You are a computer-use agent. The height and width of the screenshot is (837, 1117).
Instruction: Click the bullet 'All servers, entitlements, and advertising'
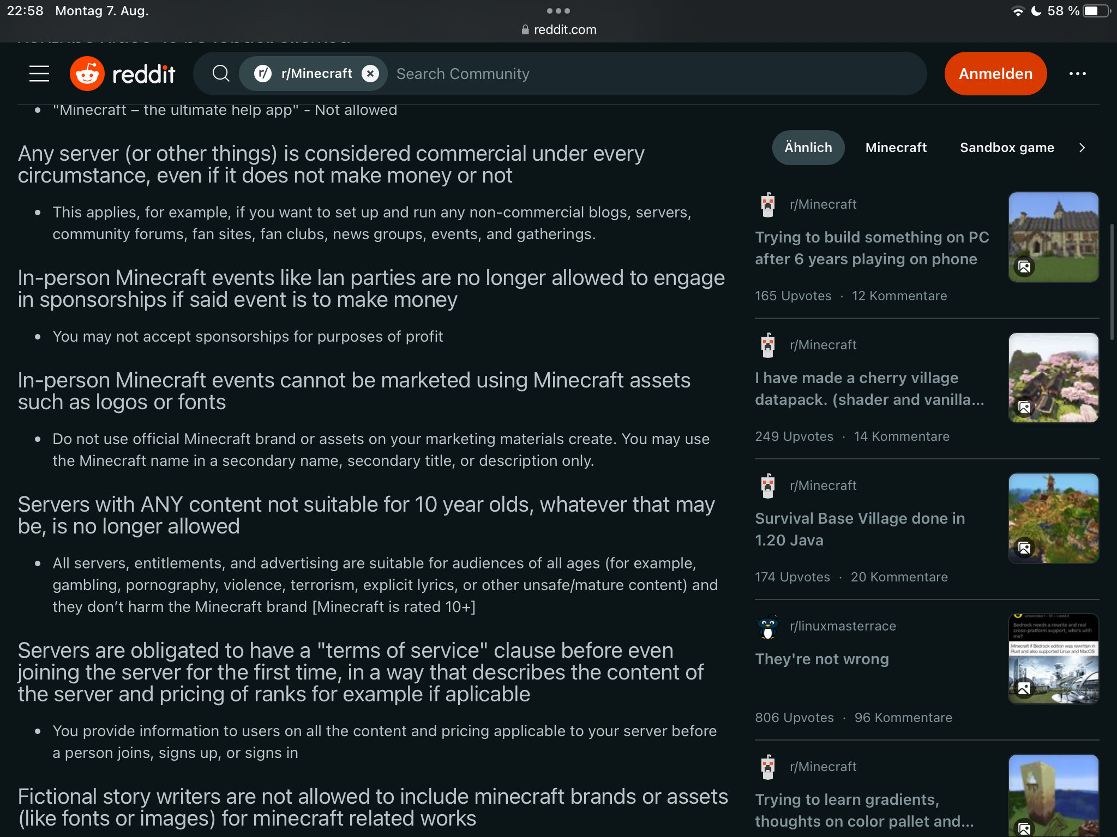click(x=385, y=585)
